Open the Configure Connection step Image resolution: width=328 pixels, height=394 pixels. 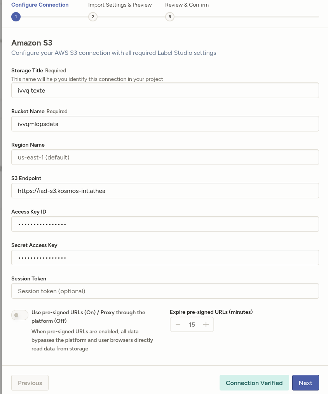tap(40, 5)
